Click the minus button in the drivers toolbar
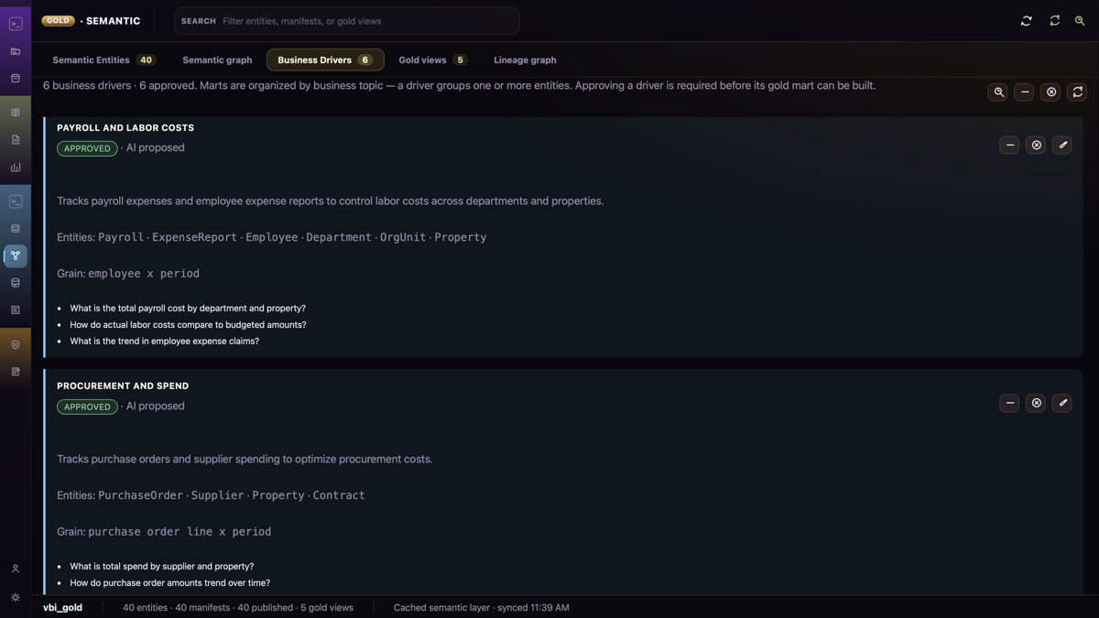 pos(1025,92)
